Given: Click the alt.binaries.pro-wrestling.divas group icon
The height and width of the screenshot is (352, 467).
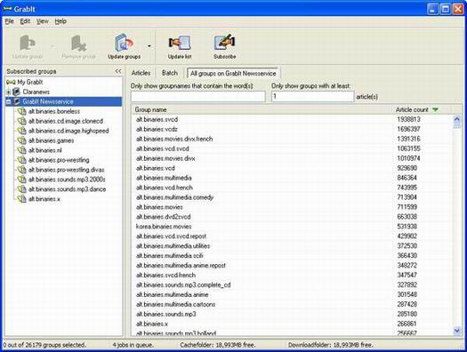Looking at the screenshot, I should 21,170.
